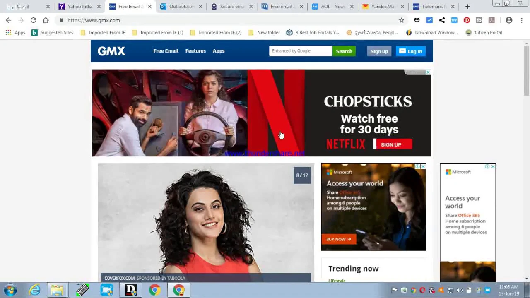Image resolution: width=530 pixels, height=298 pixels.
Task: Open the Opera icon in system tray
Action: pyautogui.click(x=422, y=290)
